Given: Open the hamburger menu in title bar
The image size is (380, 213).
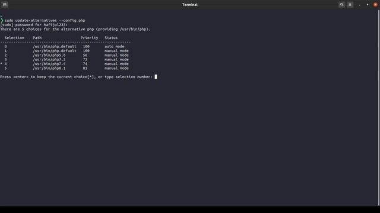Looking at the screenshot, I should 350,5.
